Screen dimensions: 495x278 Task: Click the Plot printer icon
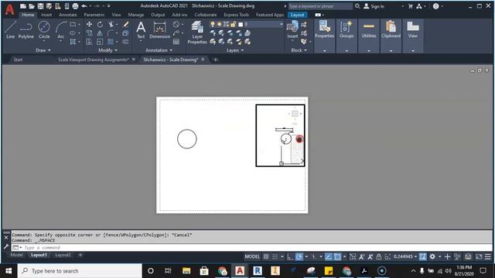[x=75, y=6]
